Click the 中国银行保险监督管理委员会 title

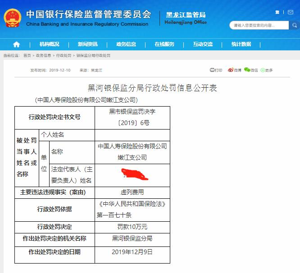[89, 14]
